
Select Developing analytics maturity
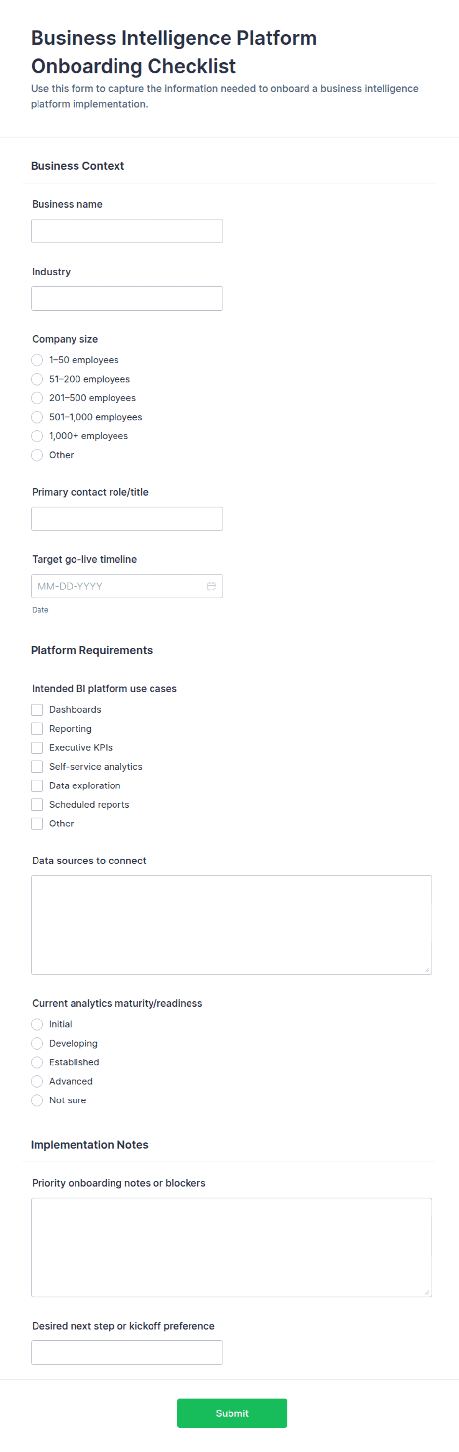coord(37,1043)
